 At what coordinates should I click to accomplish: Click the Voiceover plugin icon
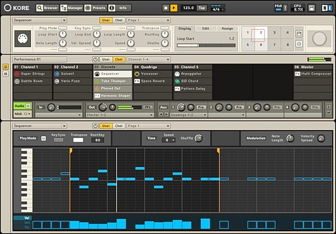click(137, 74)
